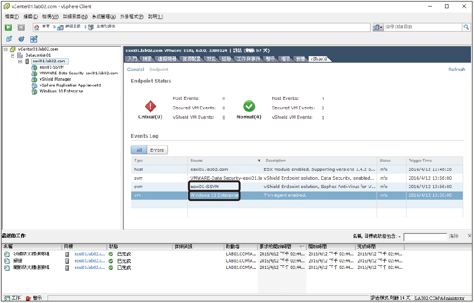Image resolution: width=474 pixels, height=303 pixels.
Task: Click the VMWARE Data Security VM icon
Action: click(x=35, y=73)
